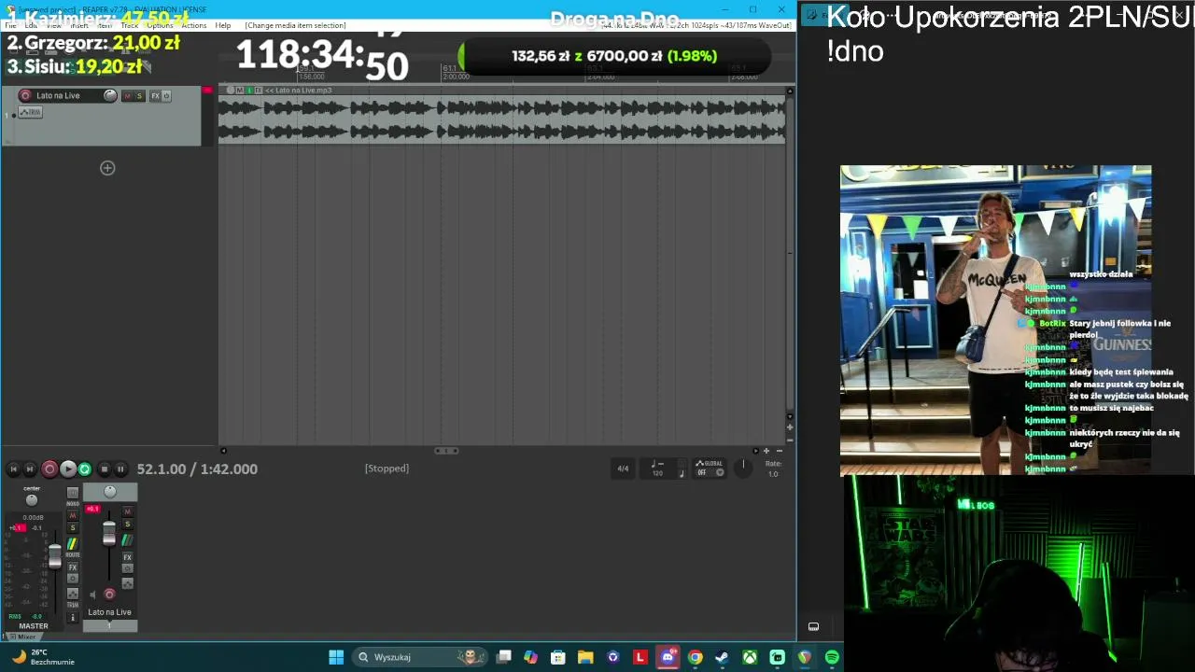Pause playback with the transport Pause button
Viewport: 1195px width, 672px height.
point(120,469)
